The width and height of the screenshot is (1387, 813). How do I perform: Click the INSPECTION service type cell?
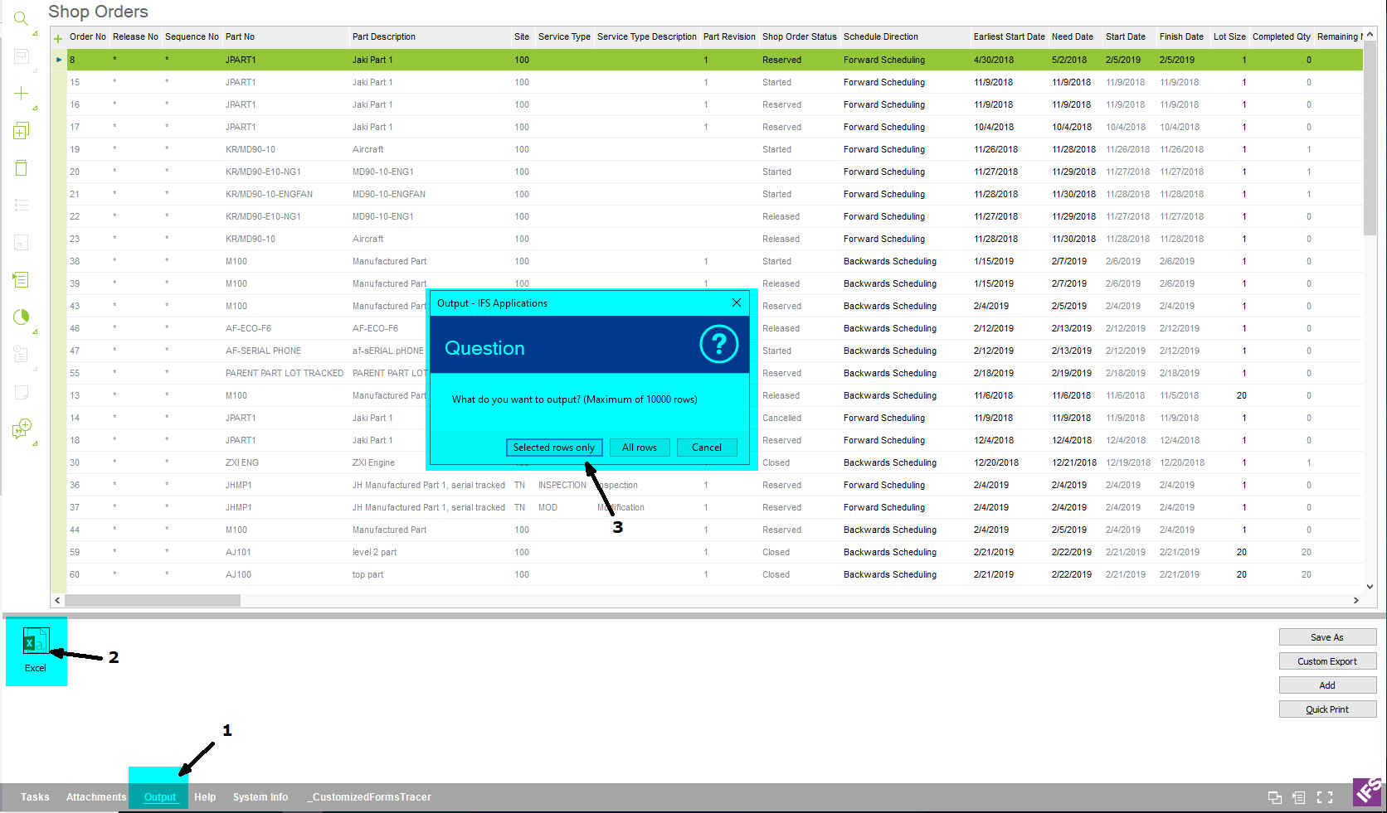pyautogui.click(x=562, y=485)
